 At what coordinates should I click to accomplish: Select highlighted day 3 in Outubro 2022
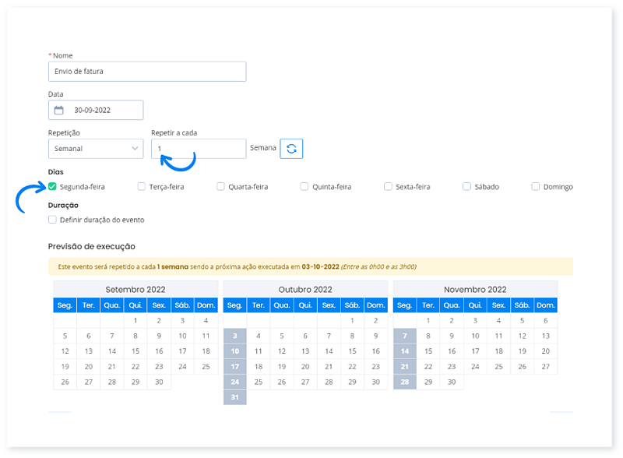[x=235, y=336]
